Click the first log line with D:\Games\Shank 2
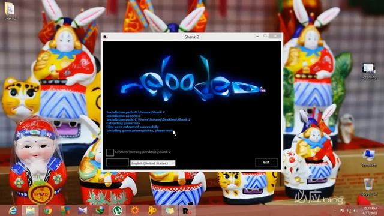The width and height of the screenshot is (384, 216). 136,112
